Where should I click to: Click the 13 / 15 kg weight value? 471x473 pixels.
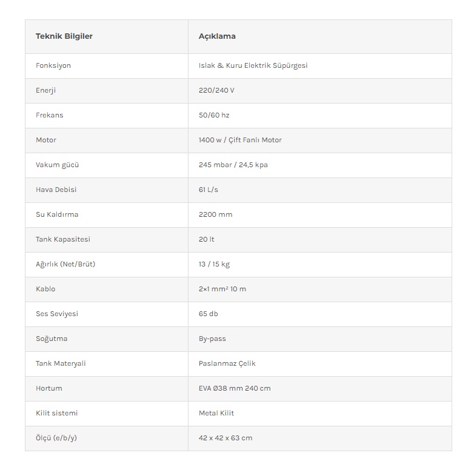coord(214,264)
